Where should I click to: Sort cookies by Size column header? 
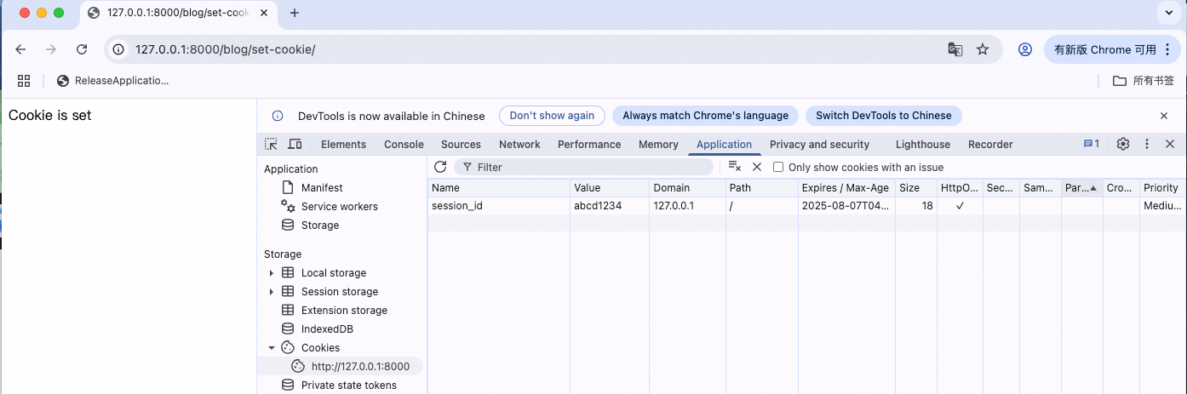tap(916, 188)
